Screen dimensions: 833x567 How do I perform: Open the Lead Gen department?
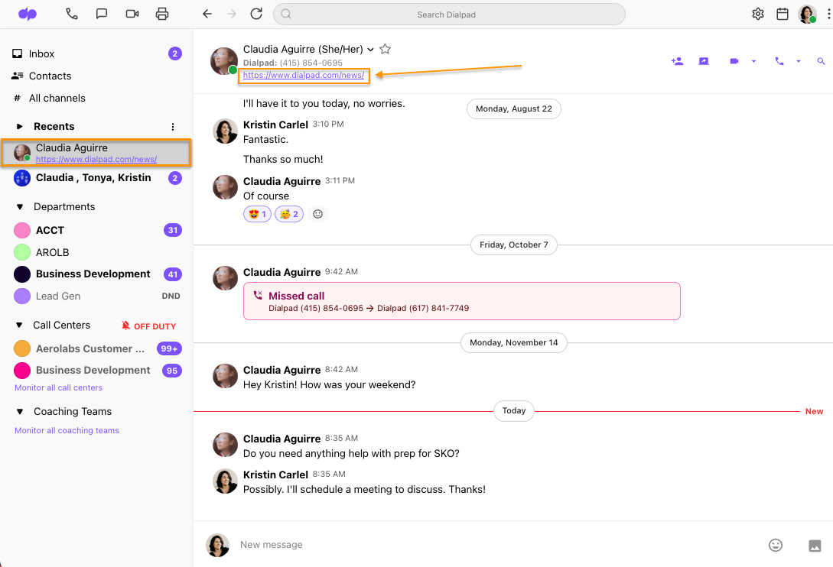(96, 296)
